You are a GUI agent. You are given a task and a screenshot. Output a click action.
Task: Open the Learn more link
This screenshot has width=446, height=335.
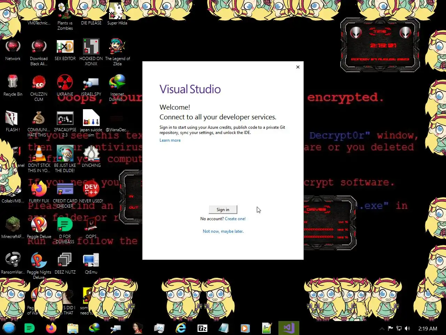click(170, 140)
